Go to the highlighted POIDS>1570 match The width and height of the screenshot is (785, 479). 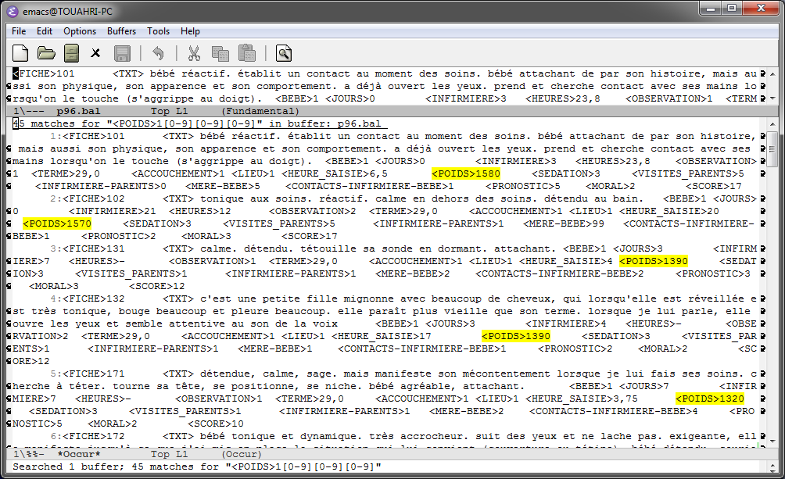57,223
